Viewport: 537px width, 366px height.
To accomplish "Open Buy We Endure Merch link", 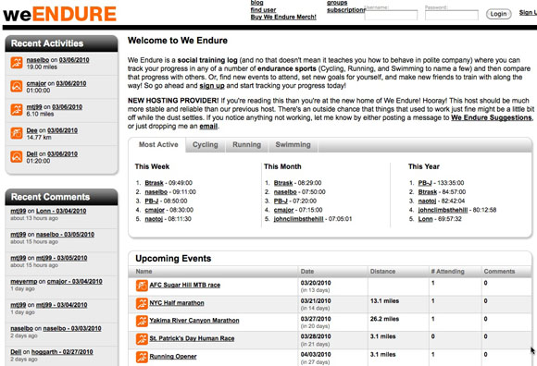I will click(283, 17).
